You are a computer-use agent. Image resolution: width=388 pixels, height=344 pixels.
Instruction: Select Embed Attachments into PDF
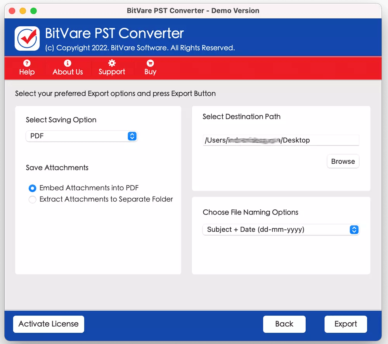pyautogui.click(x=32, y=188)
